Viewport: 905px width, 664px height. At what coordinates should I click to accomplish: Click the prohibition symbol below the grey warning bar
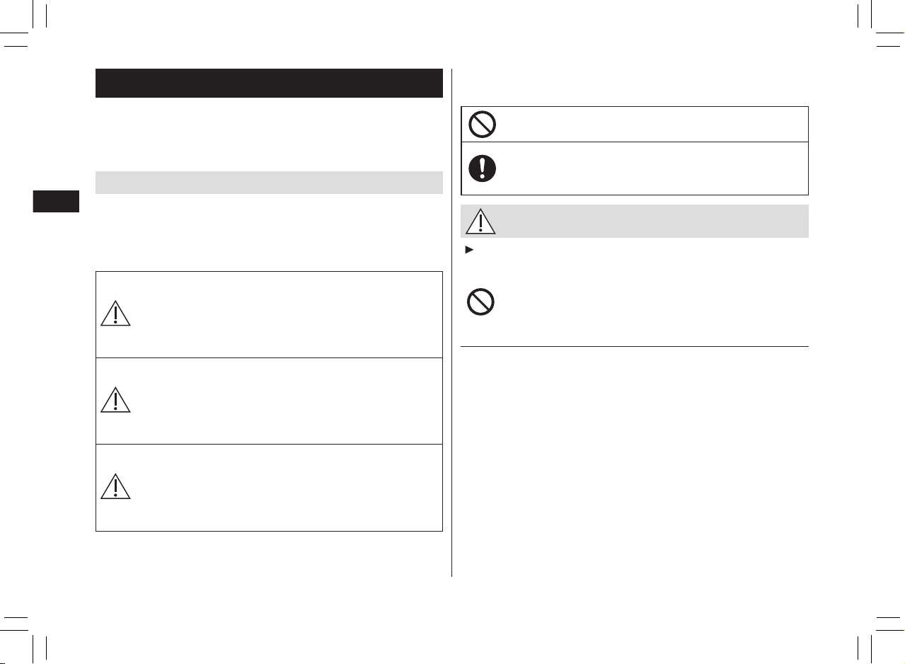point(480,303)
